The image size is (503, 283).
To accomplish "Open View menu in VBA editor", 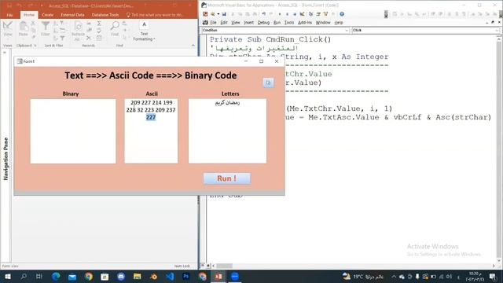I will tap(236, 23).
